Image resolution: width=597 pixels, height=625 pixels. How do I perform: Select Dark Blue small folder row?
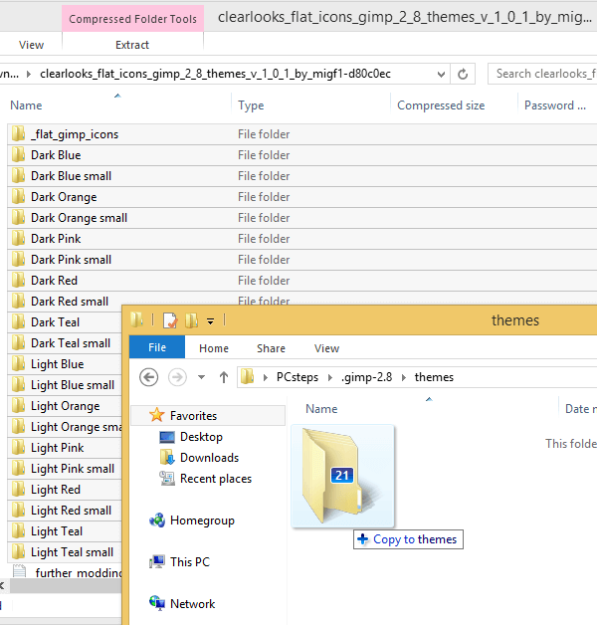tap(301, 176)
